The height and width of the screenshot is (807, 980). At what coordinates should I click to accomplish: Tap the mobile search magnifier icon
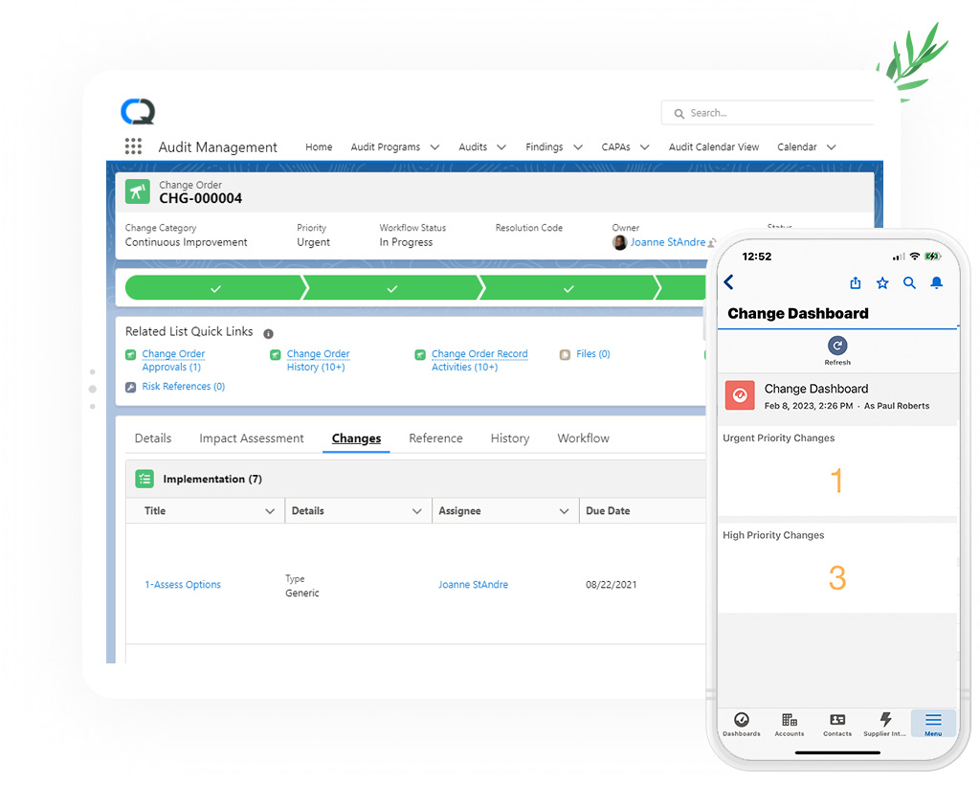(x=909, y=282)
